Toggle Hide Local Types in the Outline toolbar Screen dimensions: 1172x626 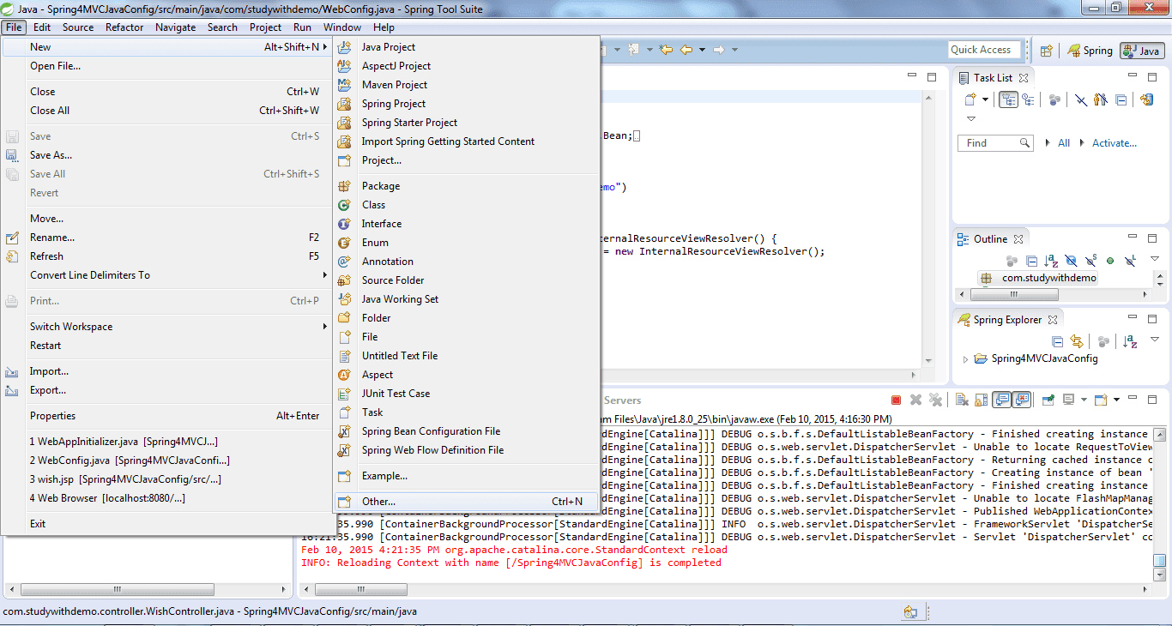pyautogui.click(x=1130, y=261)
